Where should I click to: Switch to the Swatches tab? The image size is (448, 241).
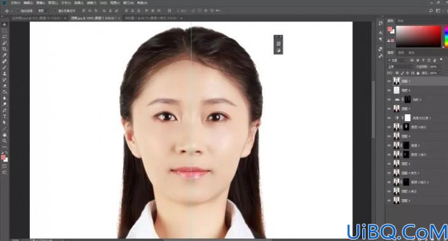click(400, 21)
